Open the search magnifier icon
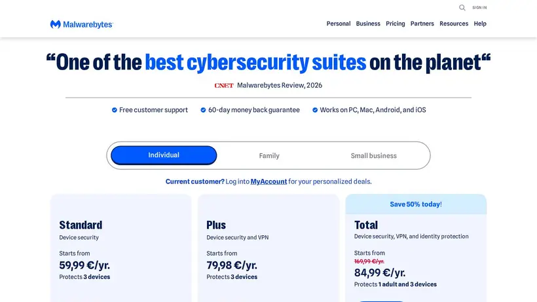537x302 pixels. coord(462,7)
